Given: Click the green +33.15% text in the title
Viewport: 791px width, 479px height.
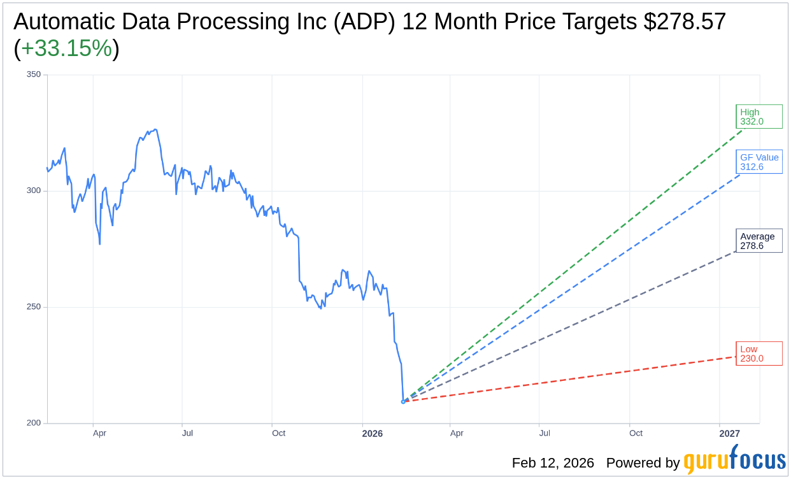Looking at the screenshot, I should [66, 48].
